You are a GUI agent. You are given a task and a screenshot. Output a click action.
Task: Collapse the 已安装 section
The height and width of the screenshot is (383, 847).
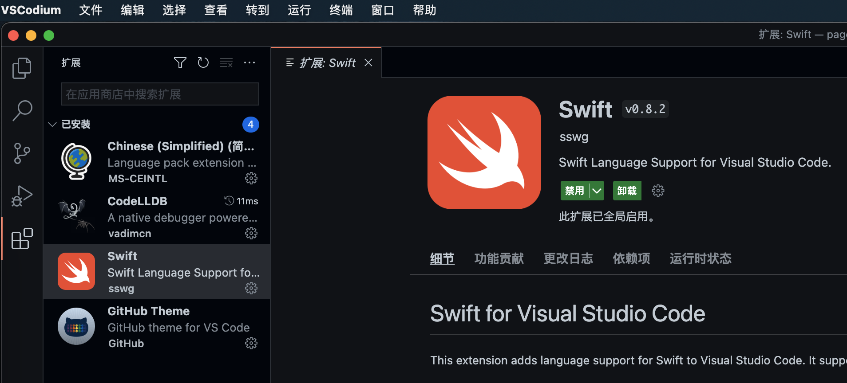[52, 125]
